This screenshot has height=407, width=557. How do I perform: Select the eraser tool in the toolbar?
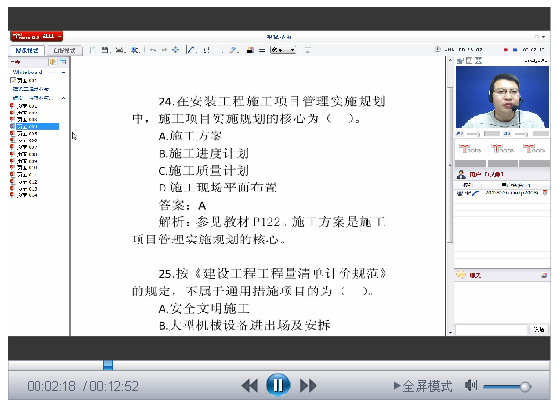(233, 50)
